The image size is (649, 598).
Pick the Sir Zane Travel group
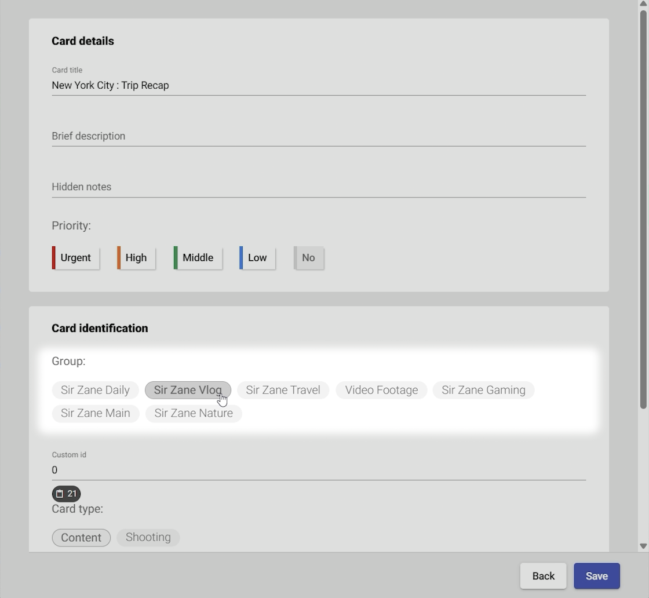click(283, 390)
